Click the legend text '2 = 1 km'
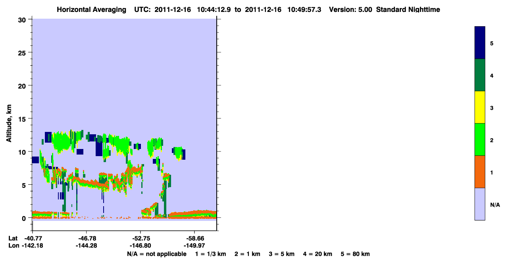The height and width of the screenshot is (265, 516). pos(248,254)
